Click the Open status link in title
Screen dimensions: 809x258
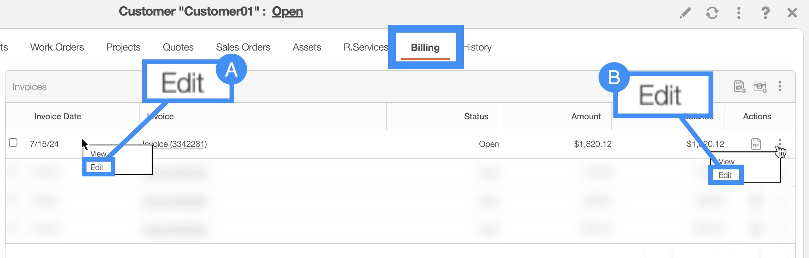[287, 11]
